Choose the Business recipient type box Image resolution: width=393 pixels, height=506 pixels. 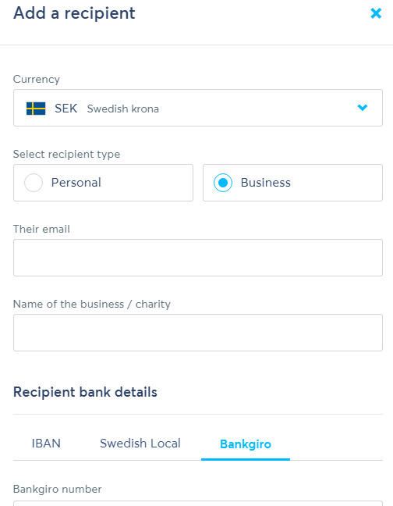[x=292, y=183]
